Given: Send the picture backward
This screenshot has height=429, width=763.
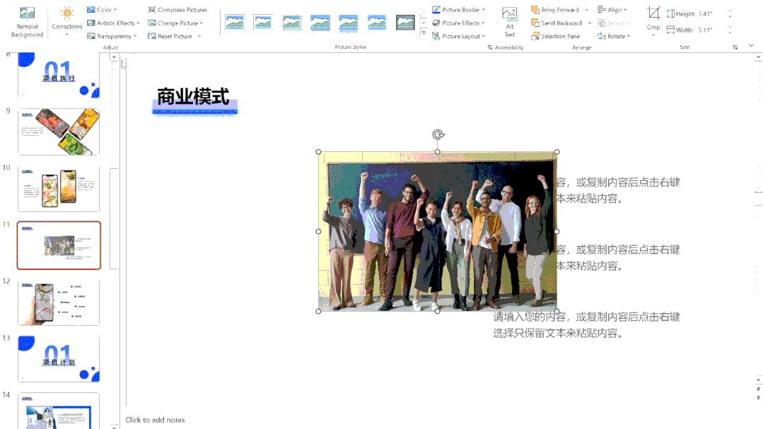Looking at the screenshot, I should click(557, 22).
